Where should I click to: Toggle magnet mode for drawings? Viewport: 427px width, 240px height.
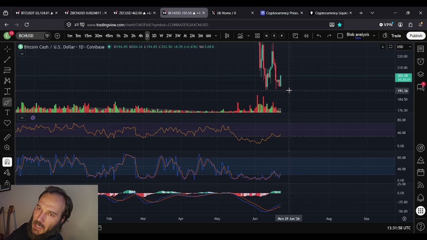pos(7,162)
